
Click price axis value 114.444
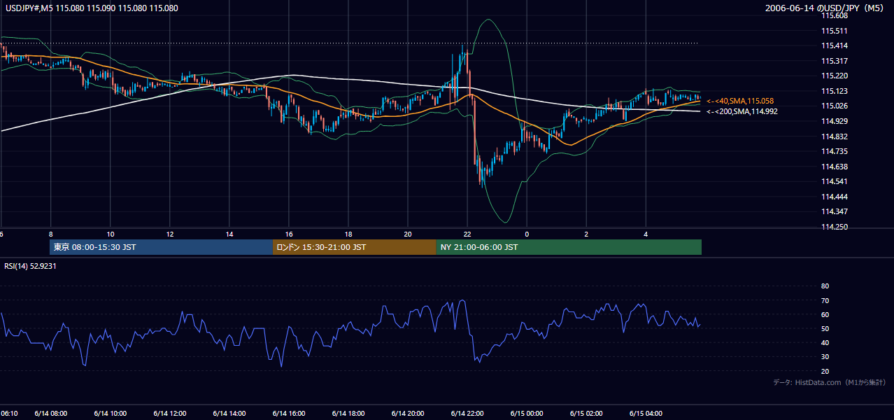coord(835,197)
